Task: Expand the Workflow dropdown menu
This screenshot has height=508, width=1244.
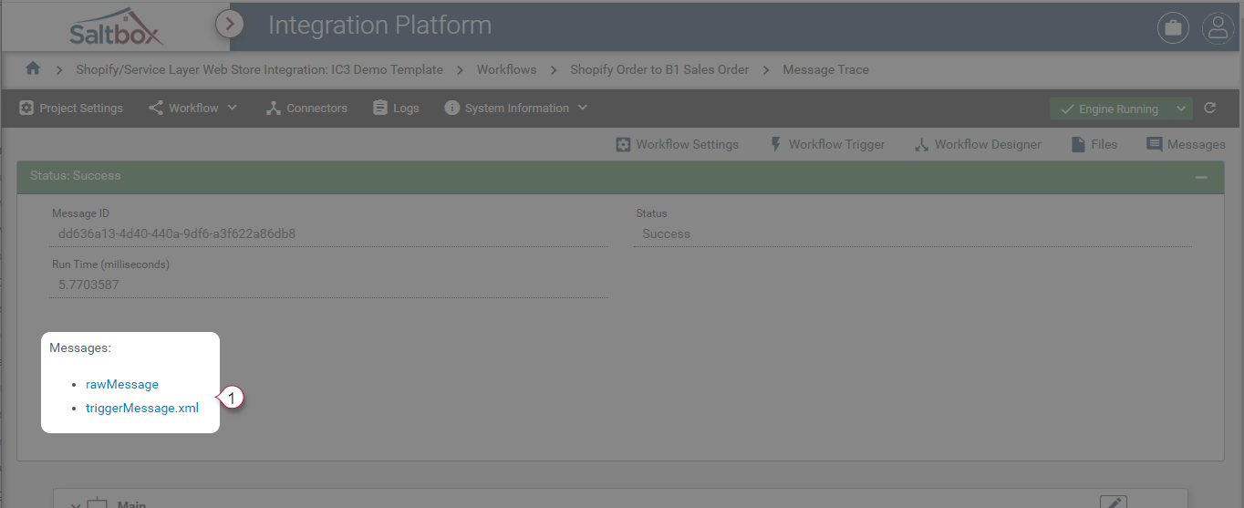Action: point(192,108)
